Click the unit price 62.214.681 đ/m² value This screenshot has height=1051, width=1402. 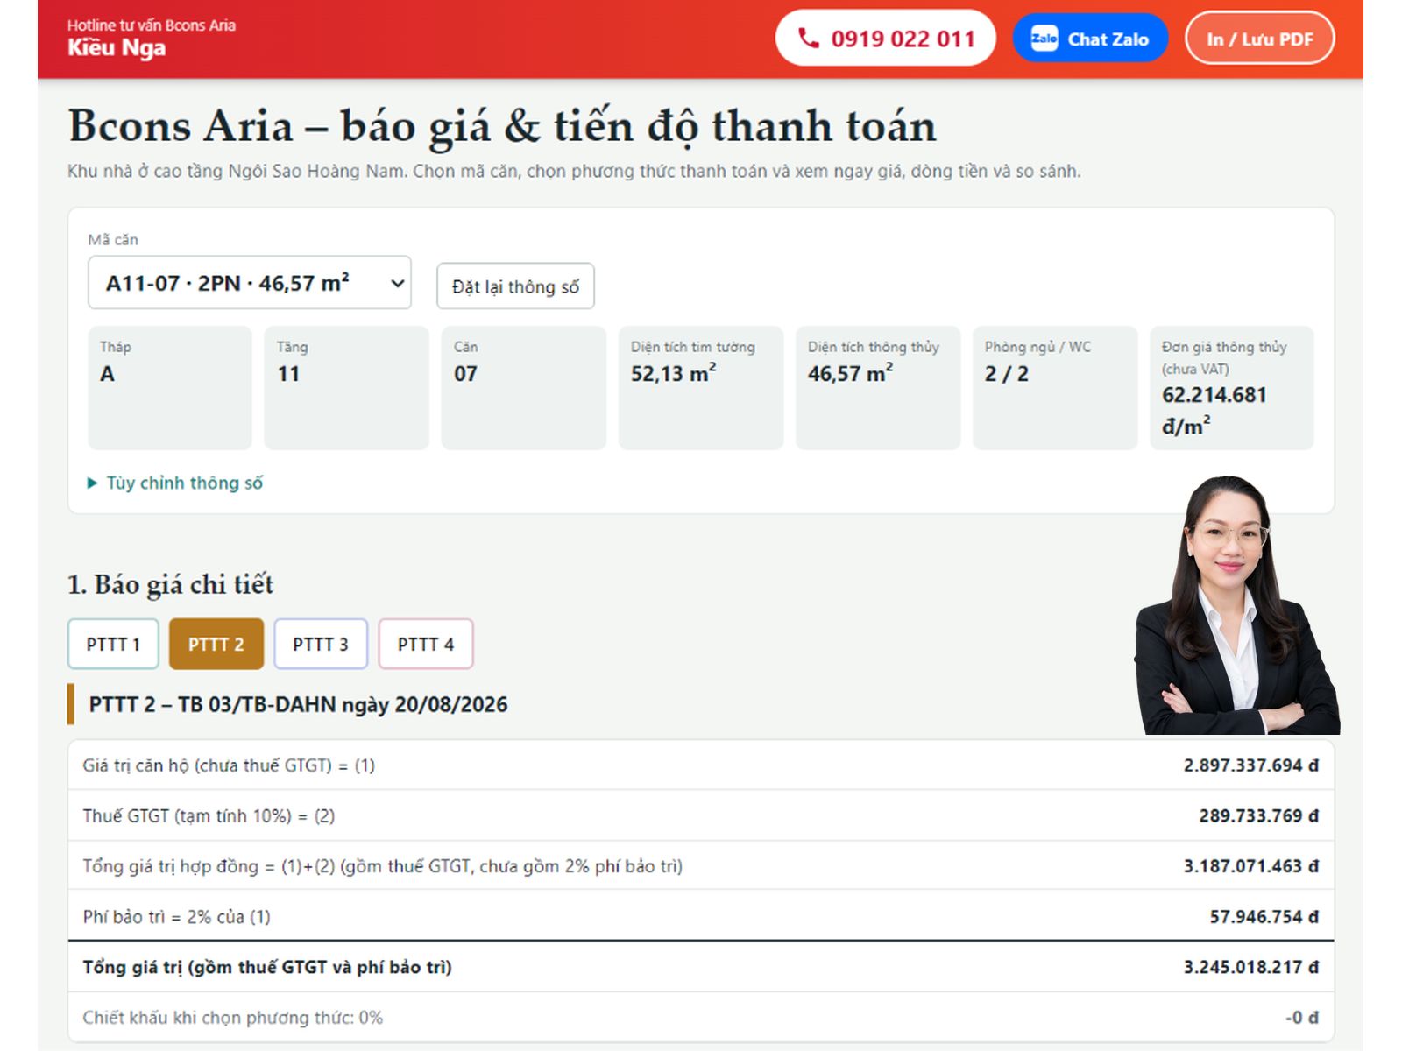coord(1214,411)
